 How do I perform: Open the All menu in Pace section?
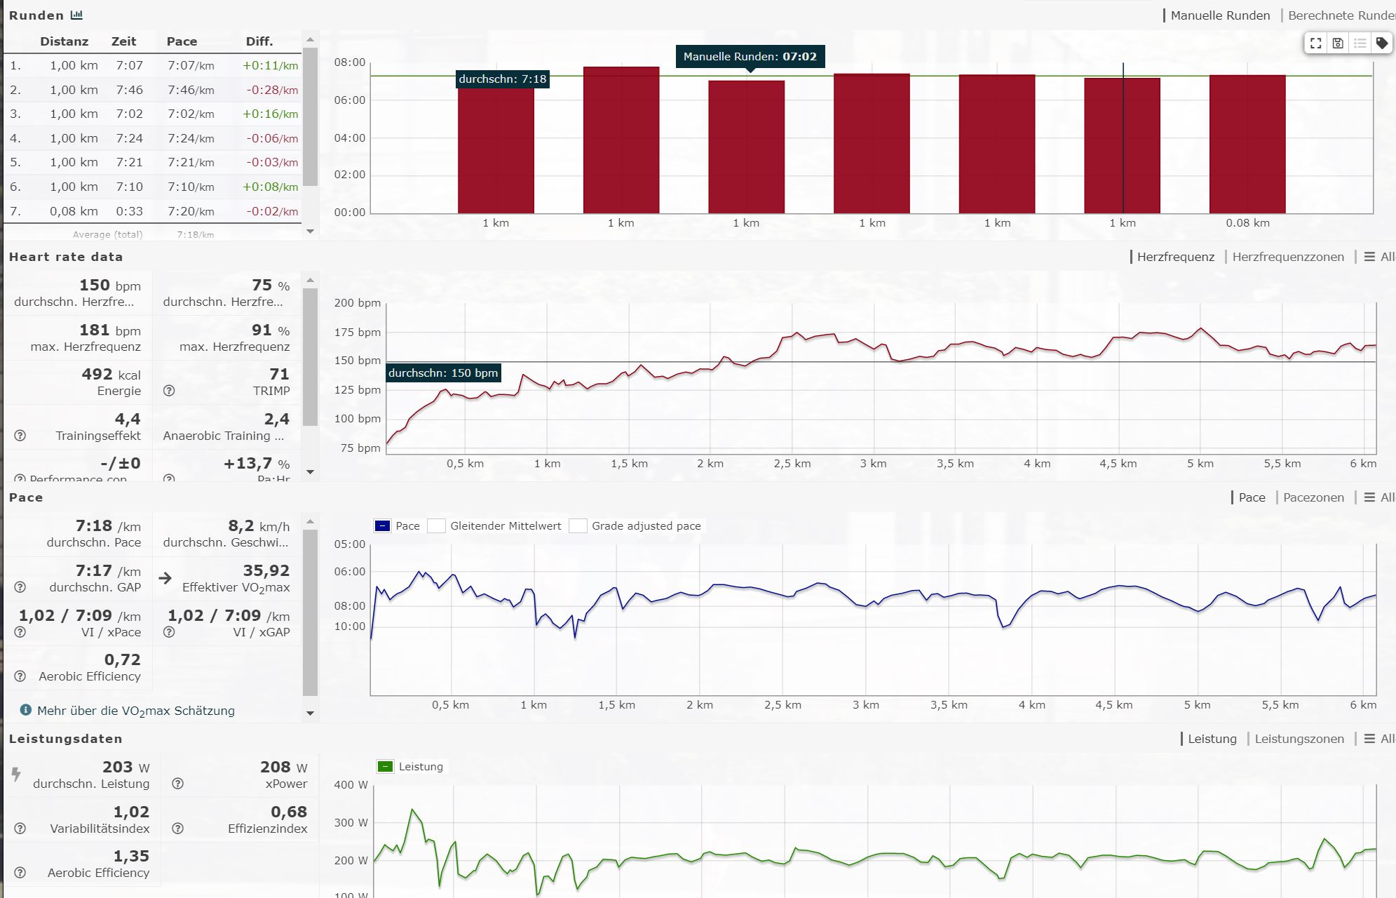[1378, 497]
